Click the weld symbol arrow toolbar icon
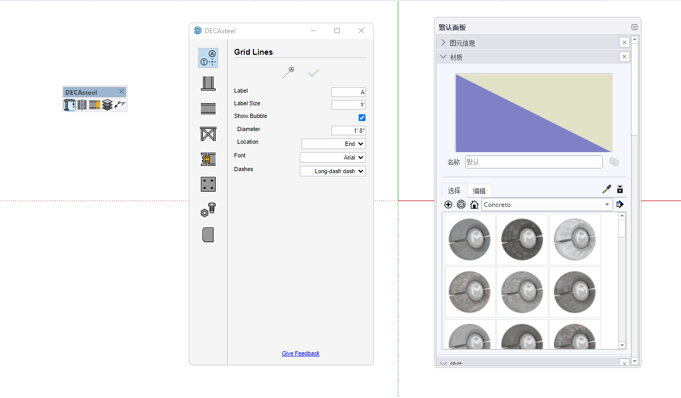 pyautogui.click(x=120, y=105)
